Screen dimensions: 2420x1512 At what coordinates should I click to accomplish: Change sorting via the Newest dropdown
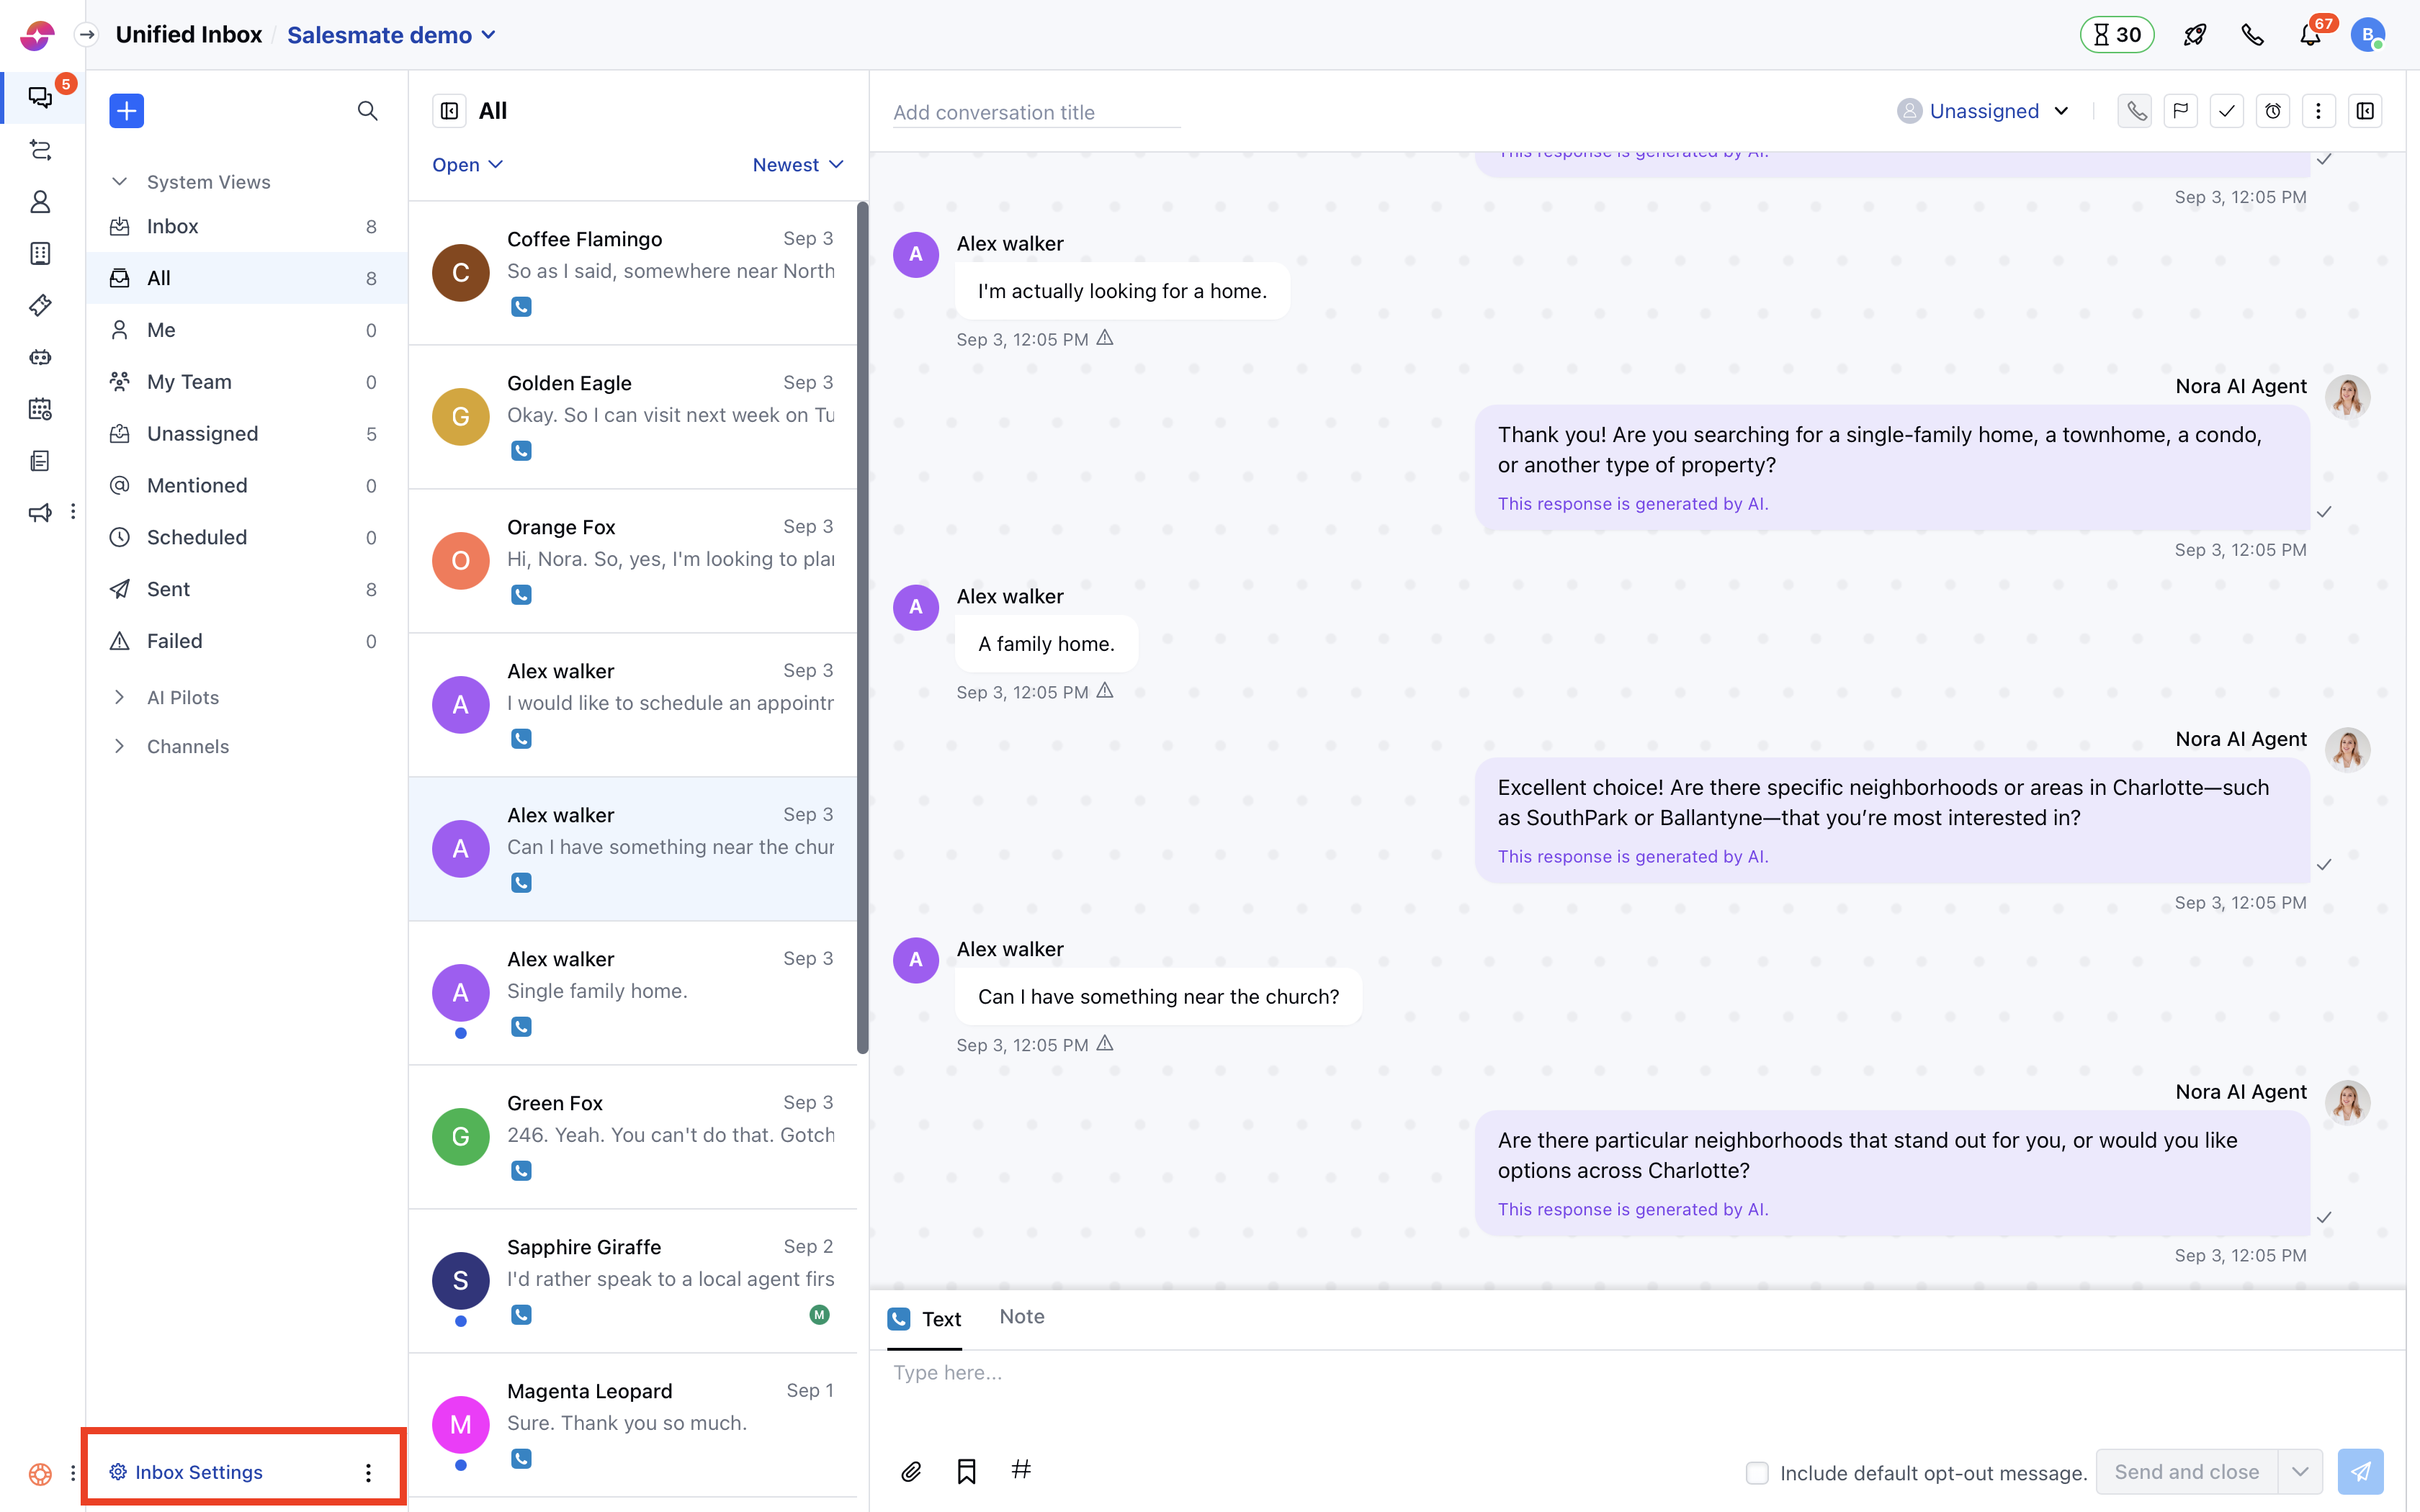pos(796,164)
